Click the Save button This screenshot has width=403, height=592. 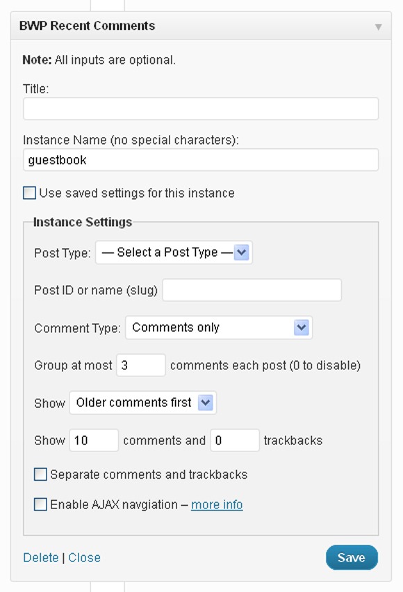[352, 557]
